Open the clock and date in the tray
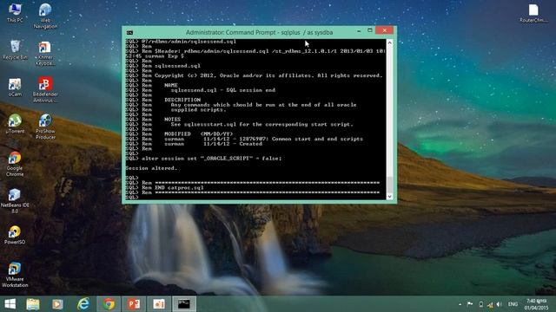556x312 pixels. (537, 304)
